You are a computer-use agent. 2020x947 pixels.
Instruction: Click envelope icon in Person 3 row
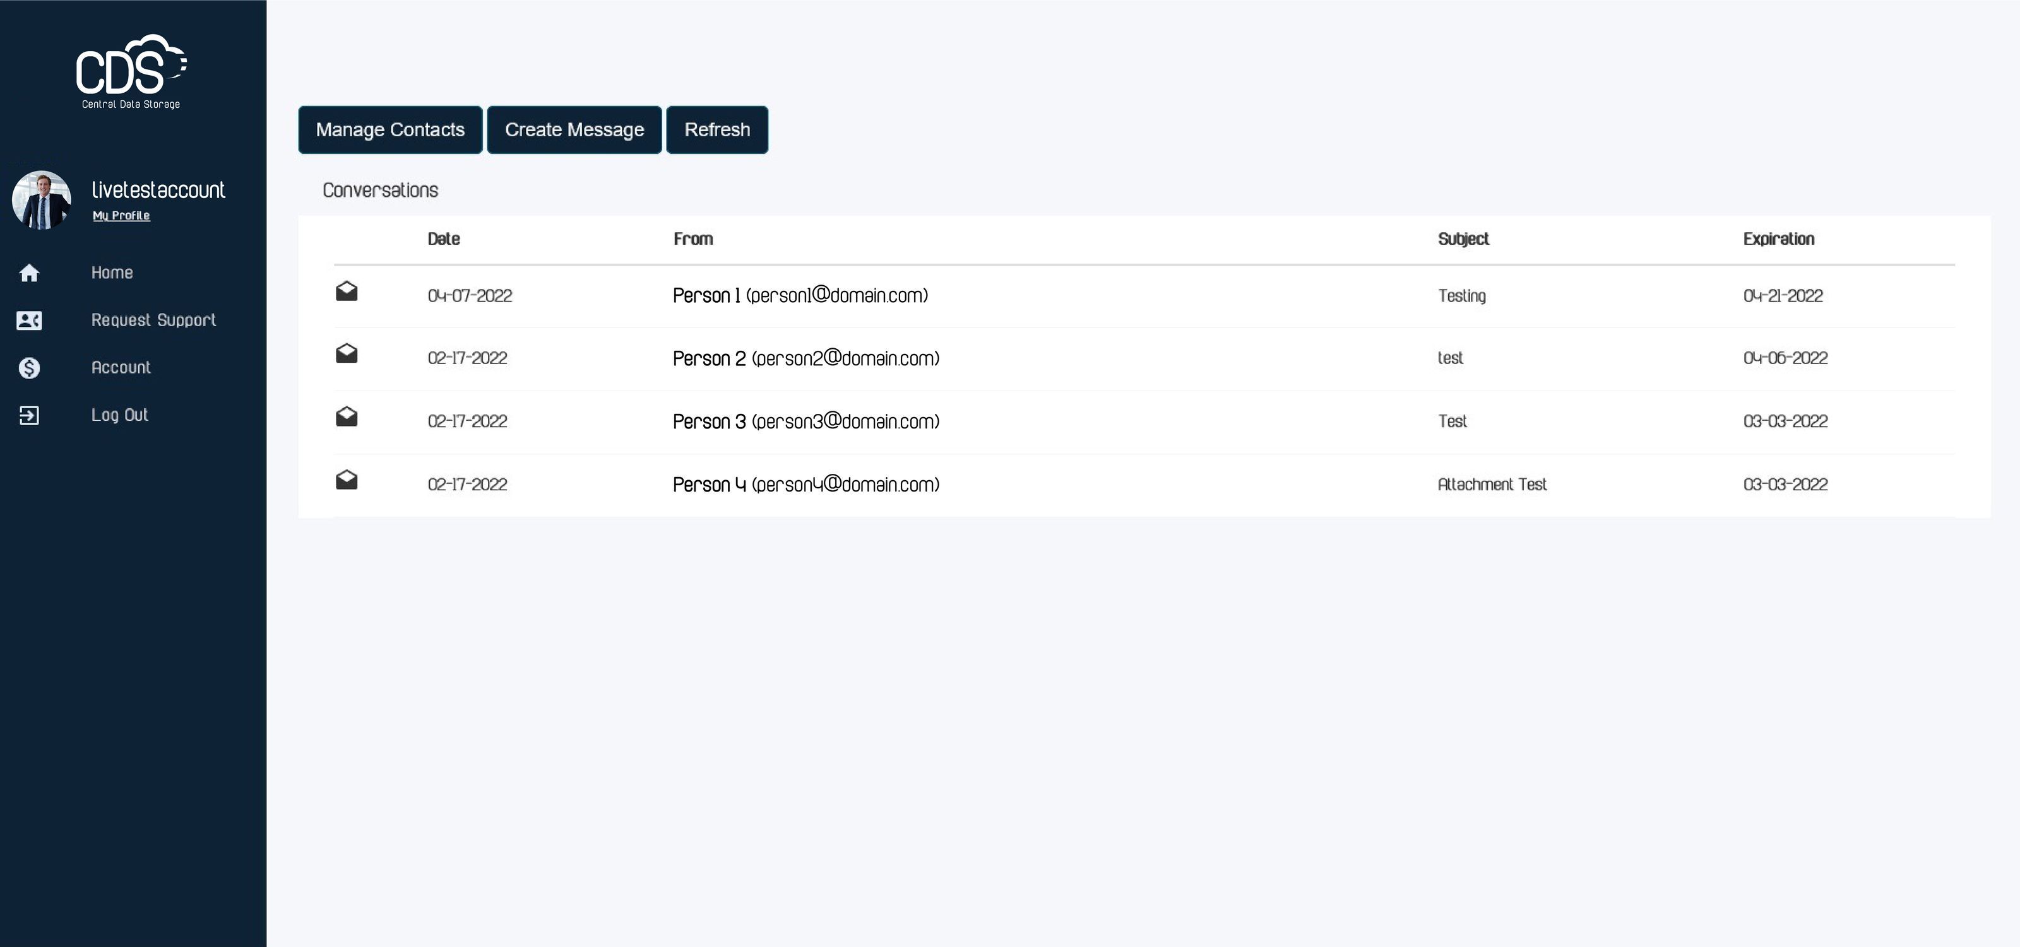coord(347,417)
